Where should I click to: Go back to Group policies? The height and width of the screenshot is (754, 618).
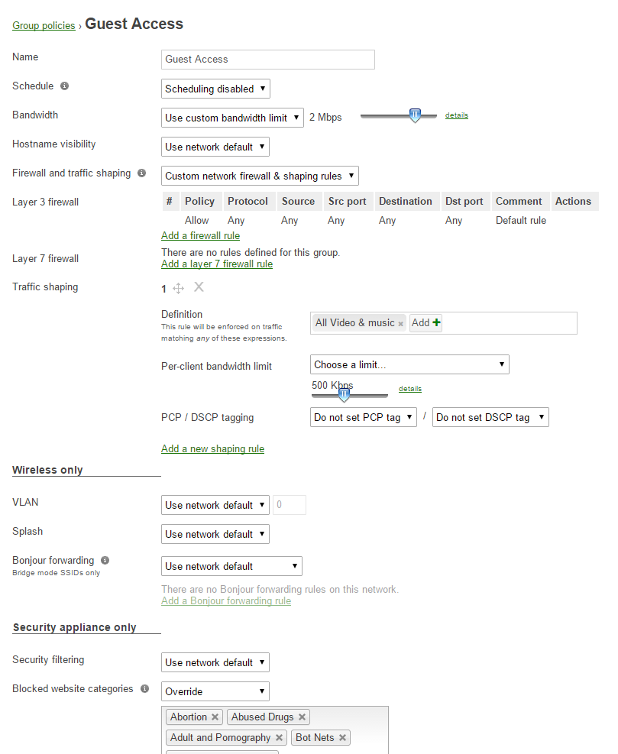(44, 26)
